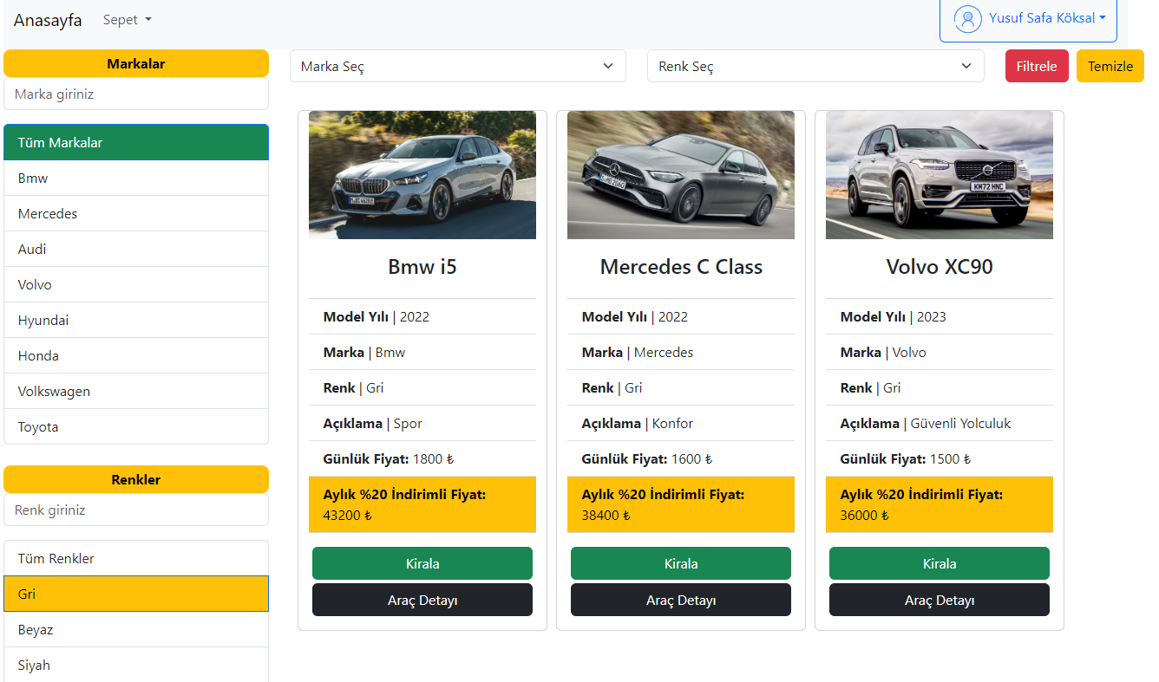Select Beyaz in the color list
This screenshot has height=682, width=1159.
pos(136,629)
